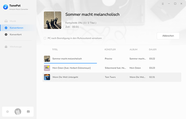The height and width of the screenshot is (119, 186).
Task: Open the Konvertiert history section
Action: (x=16, y=35)
